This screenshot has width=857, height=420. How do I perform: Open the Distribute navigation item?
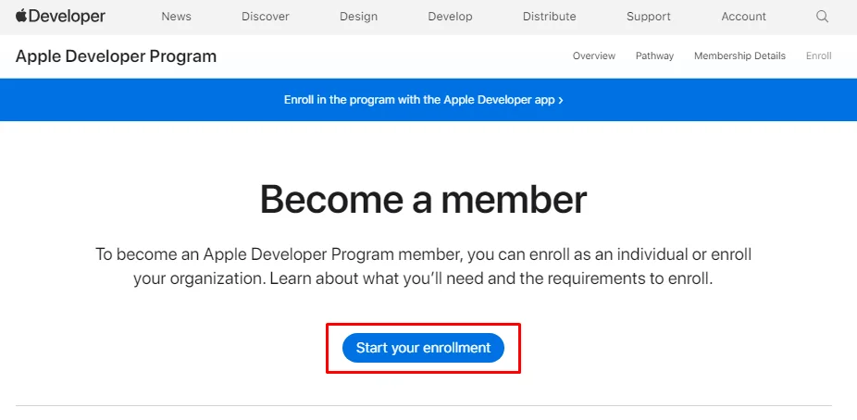[x=550, y=17]
